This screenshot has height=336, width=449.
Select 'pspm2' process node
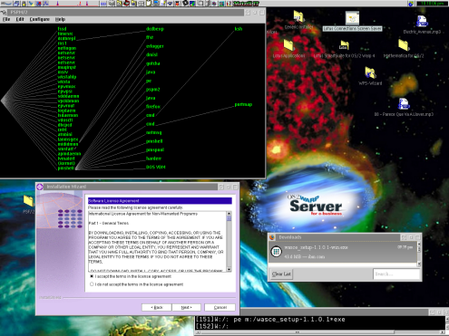tap(153, 90)
